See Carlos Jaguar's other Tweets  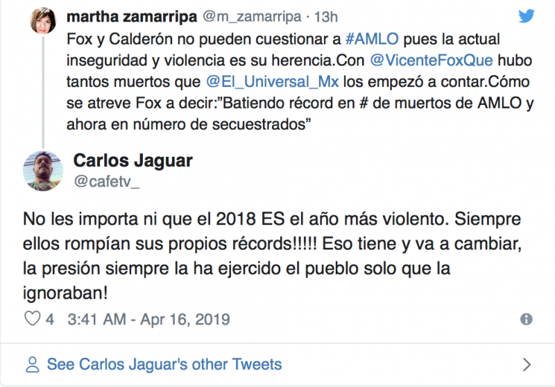pyautogui.click(x=164, y=364)
